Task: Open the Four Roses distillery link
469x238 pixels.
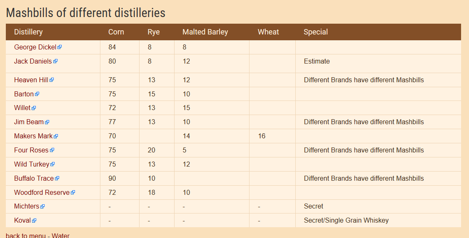Action: (x=31, y=150)
